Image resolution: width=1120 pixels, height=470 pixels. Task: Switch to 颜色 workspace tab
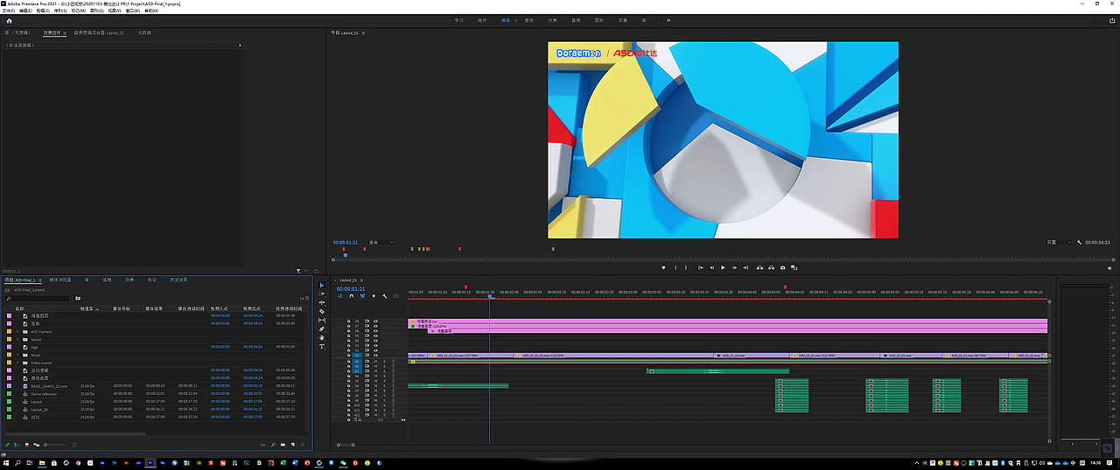(x=528, y=19)
